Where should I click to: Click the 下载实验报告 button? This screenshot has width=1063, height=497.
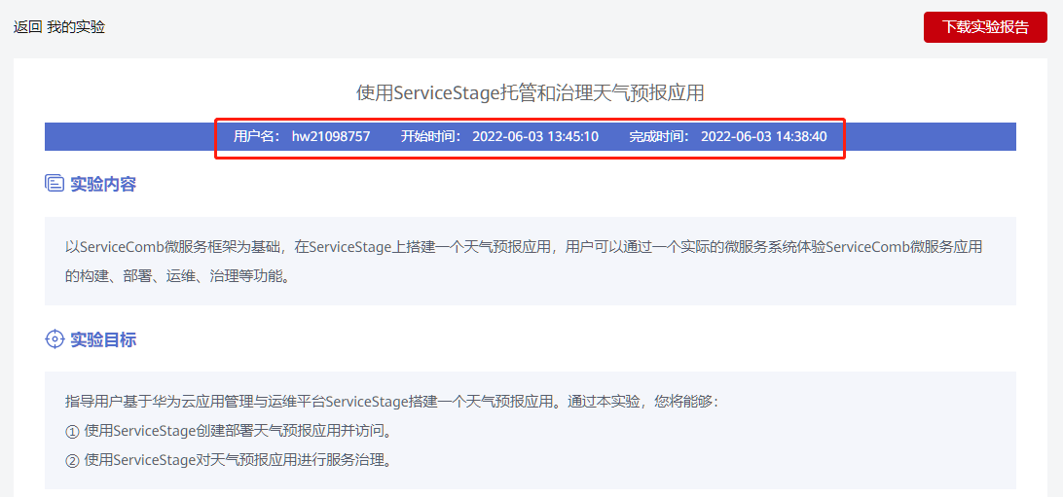tap(985, 27)
